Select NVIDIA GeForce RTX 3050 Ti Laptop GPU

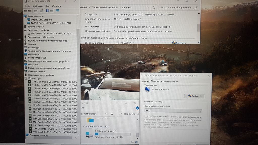pos(51,23)
